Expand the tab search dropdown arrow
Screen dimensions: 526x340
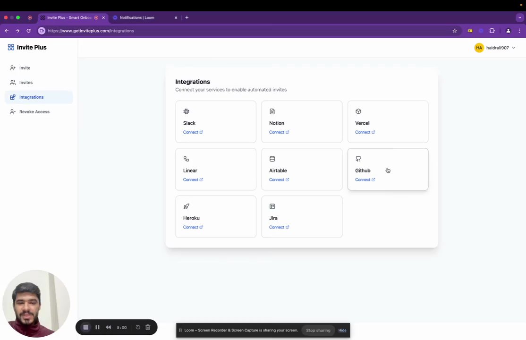coord(520,17)
